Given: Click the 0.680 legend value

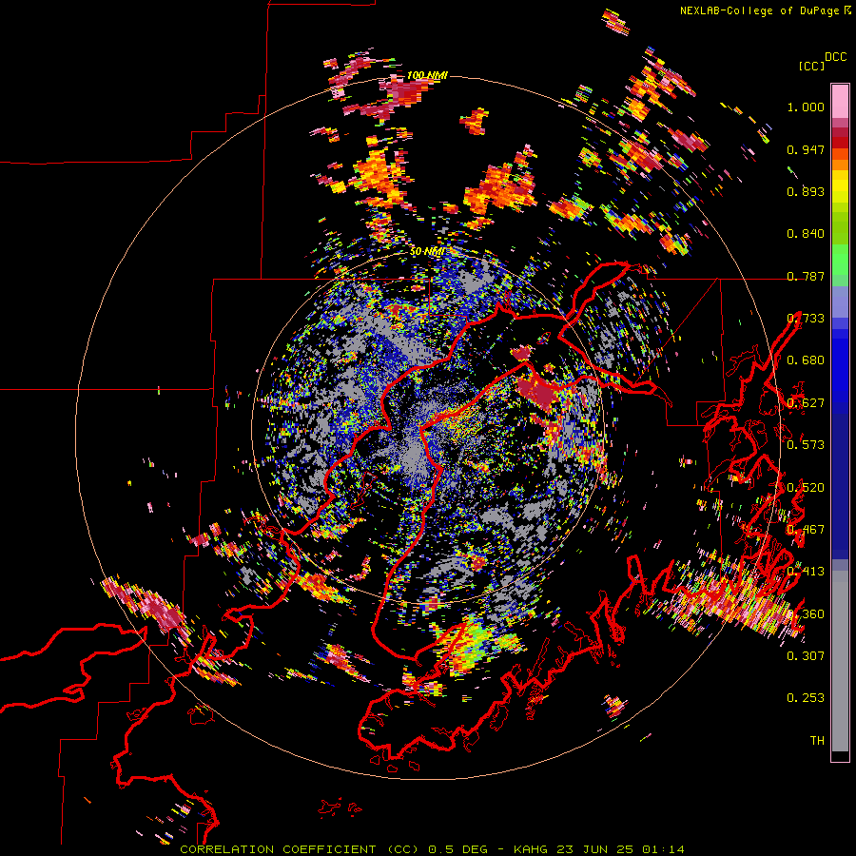Looking at the screenshot, I should 806,360.
